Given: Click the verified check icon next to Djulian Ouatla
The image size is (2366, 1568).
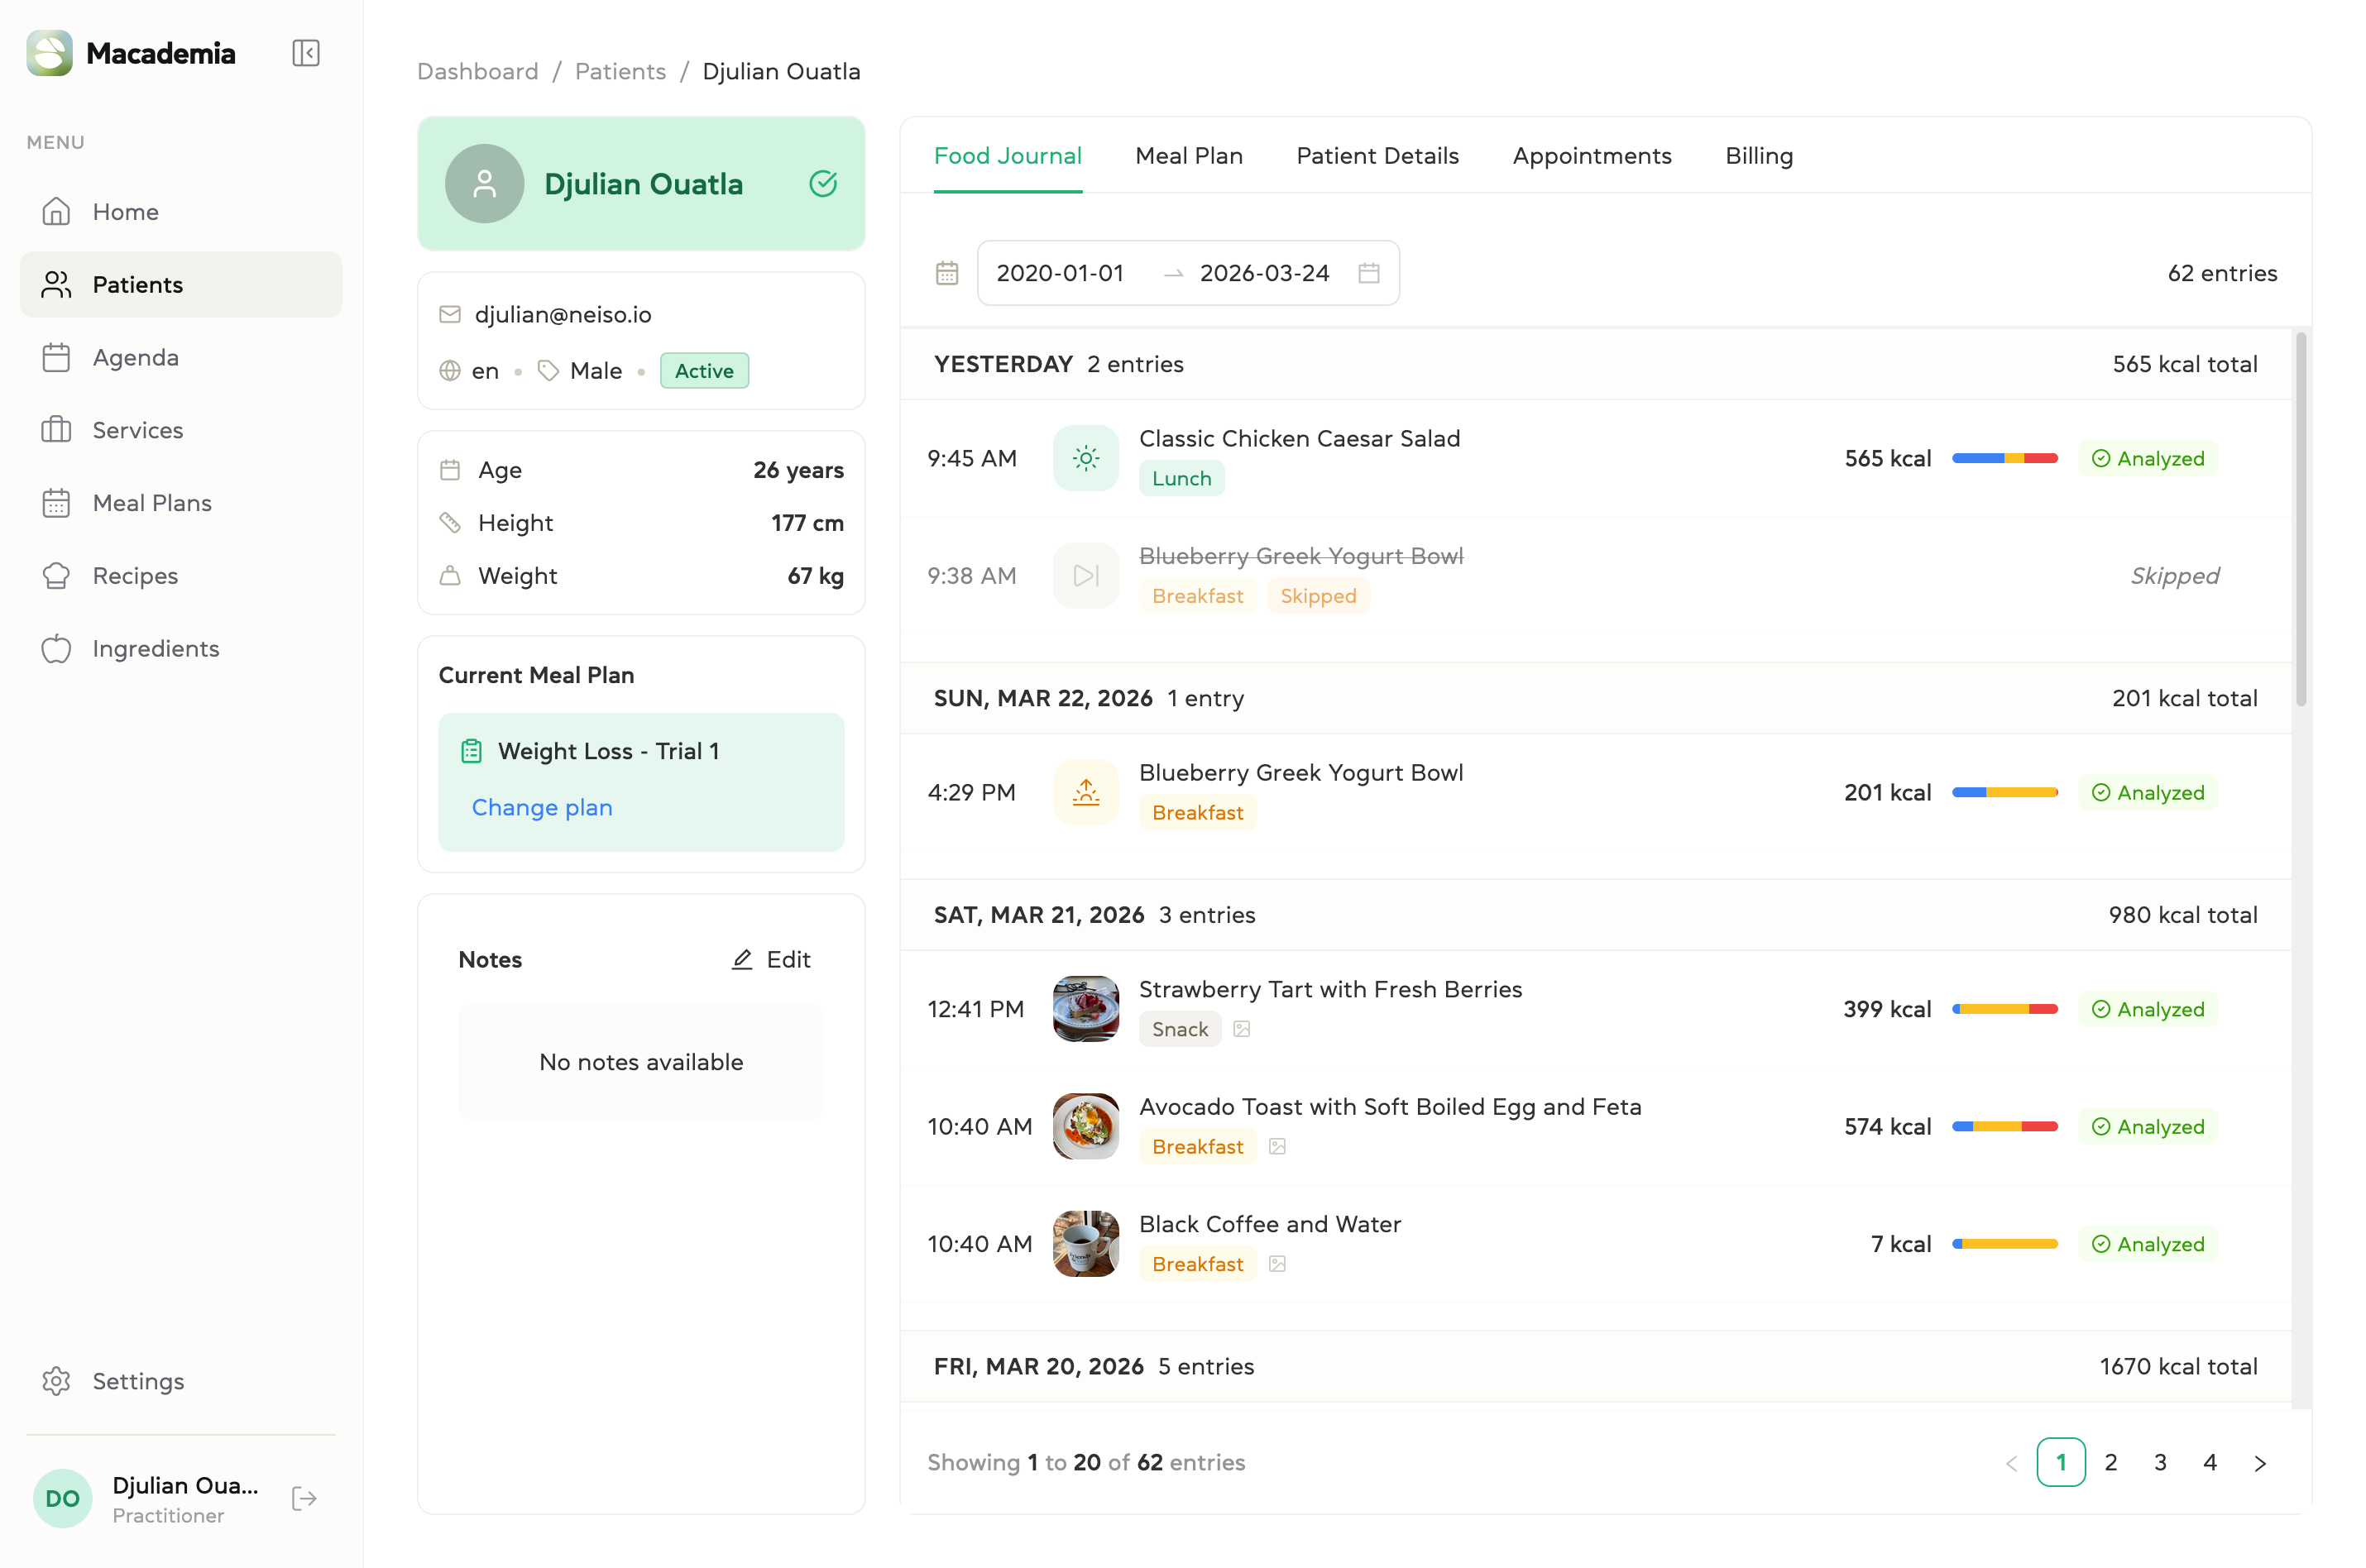Looking at the screenshot, I should [x=822, y=184].
